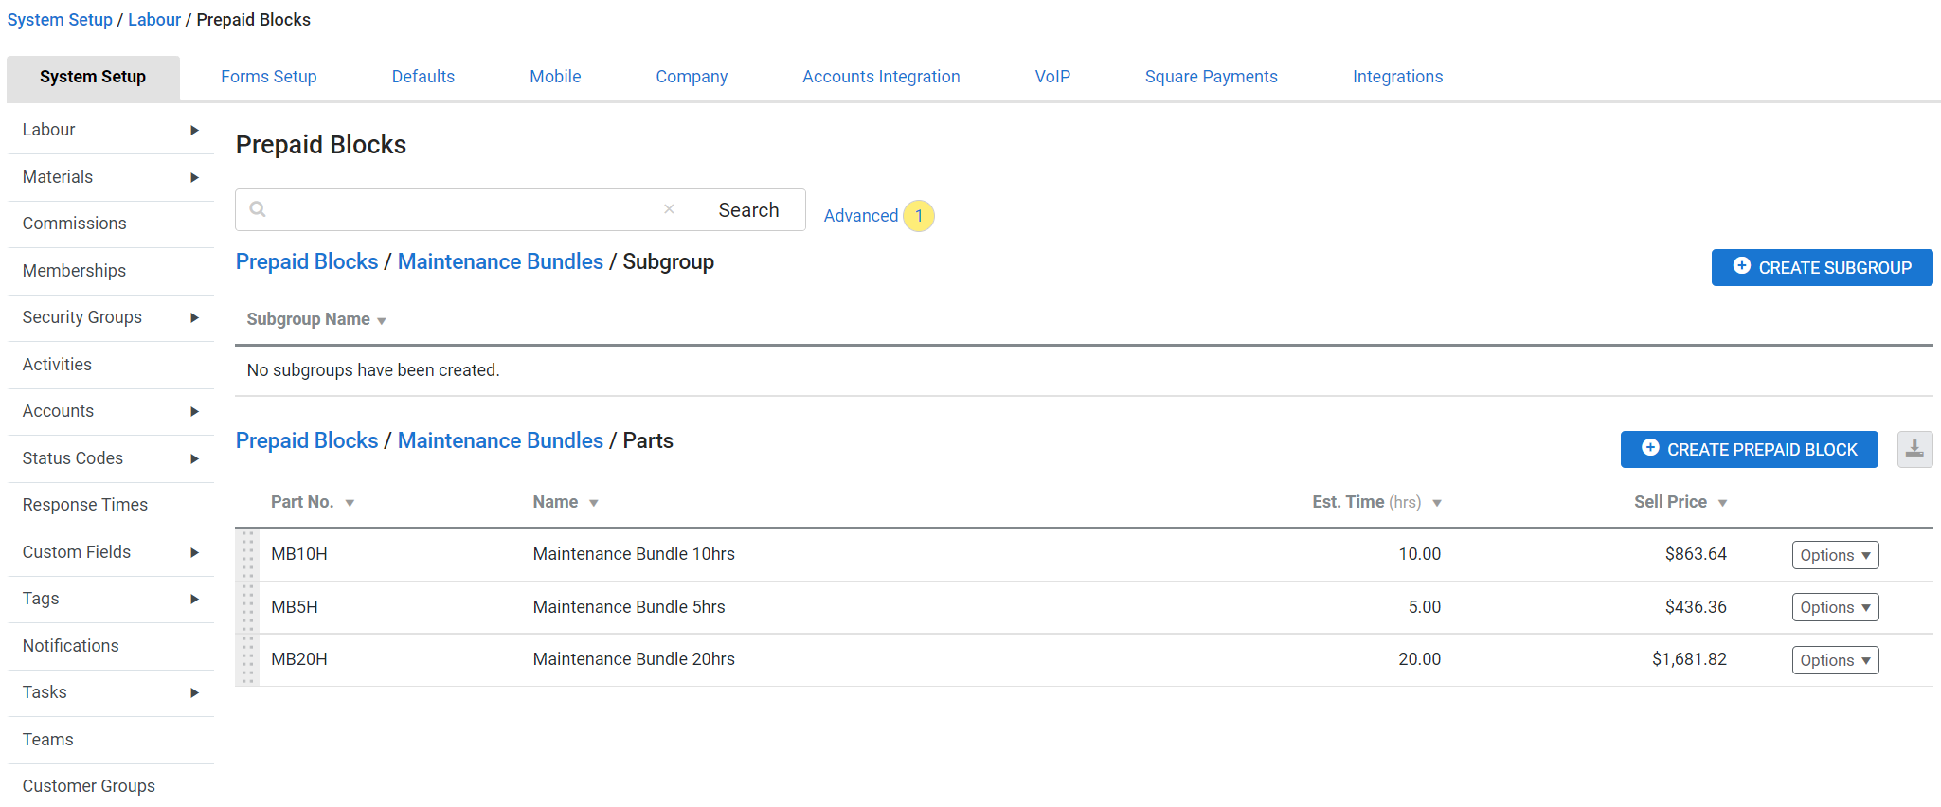The image size is (1941, 807).
Task: Open the Advanced search link
Action: click(x=860, y=216)
